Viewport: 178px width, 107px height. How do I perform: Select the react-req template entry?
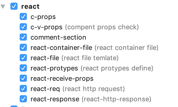tap(78, 89)
